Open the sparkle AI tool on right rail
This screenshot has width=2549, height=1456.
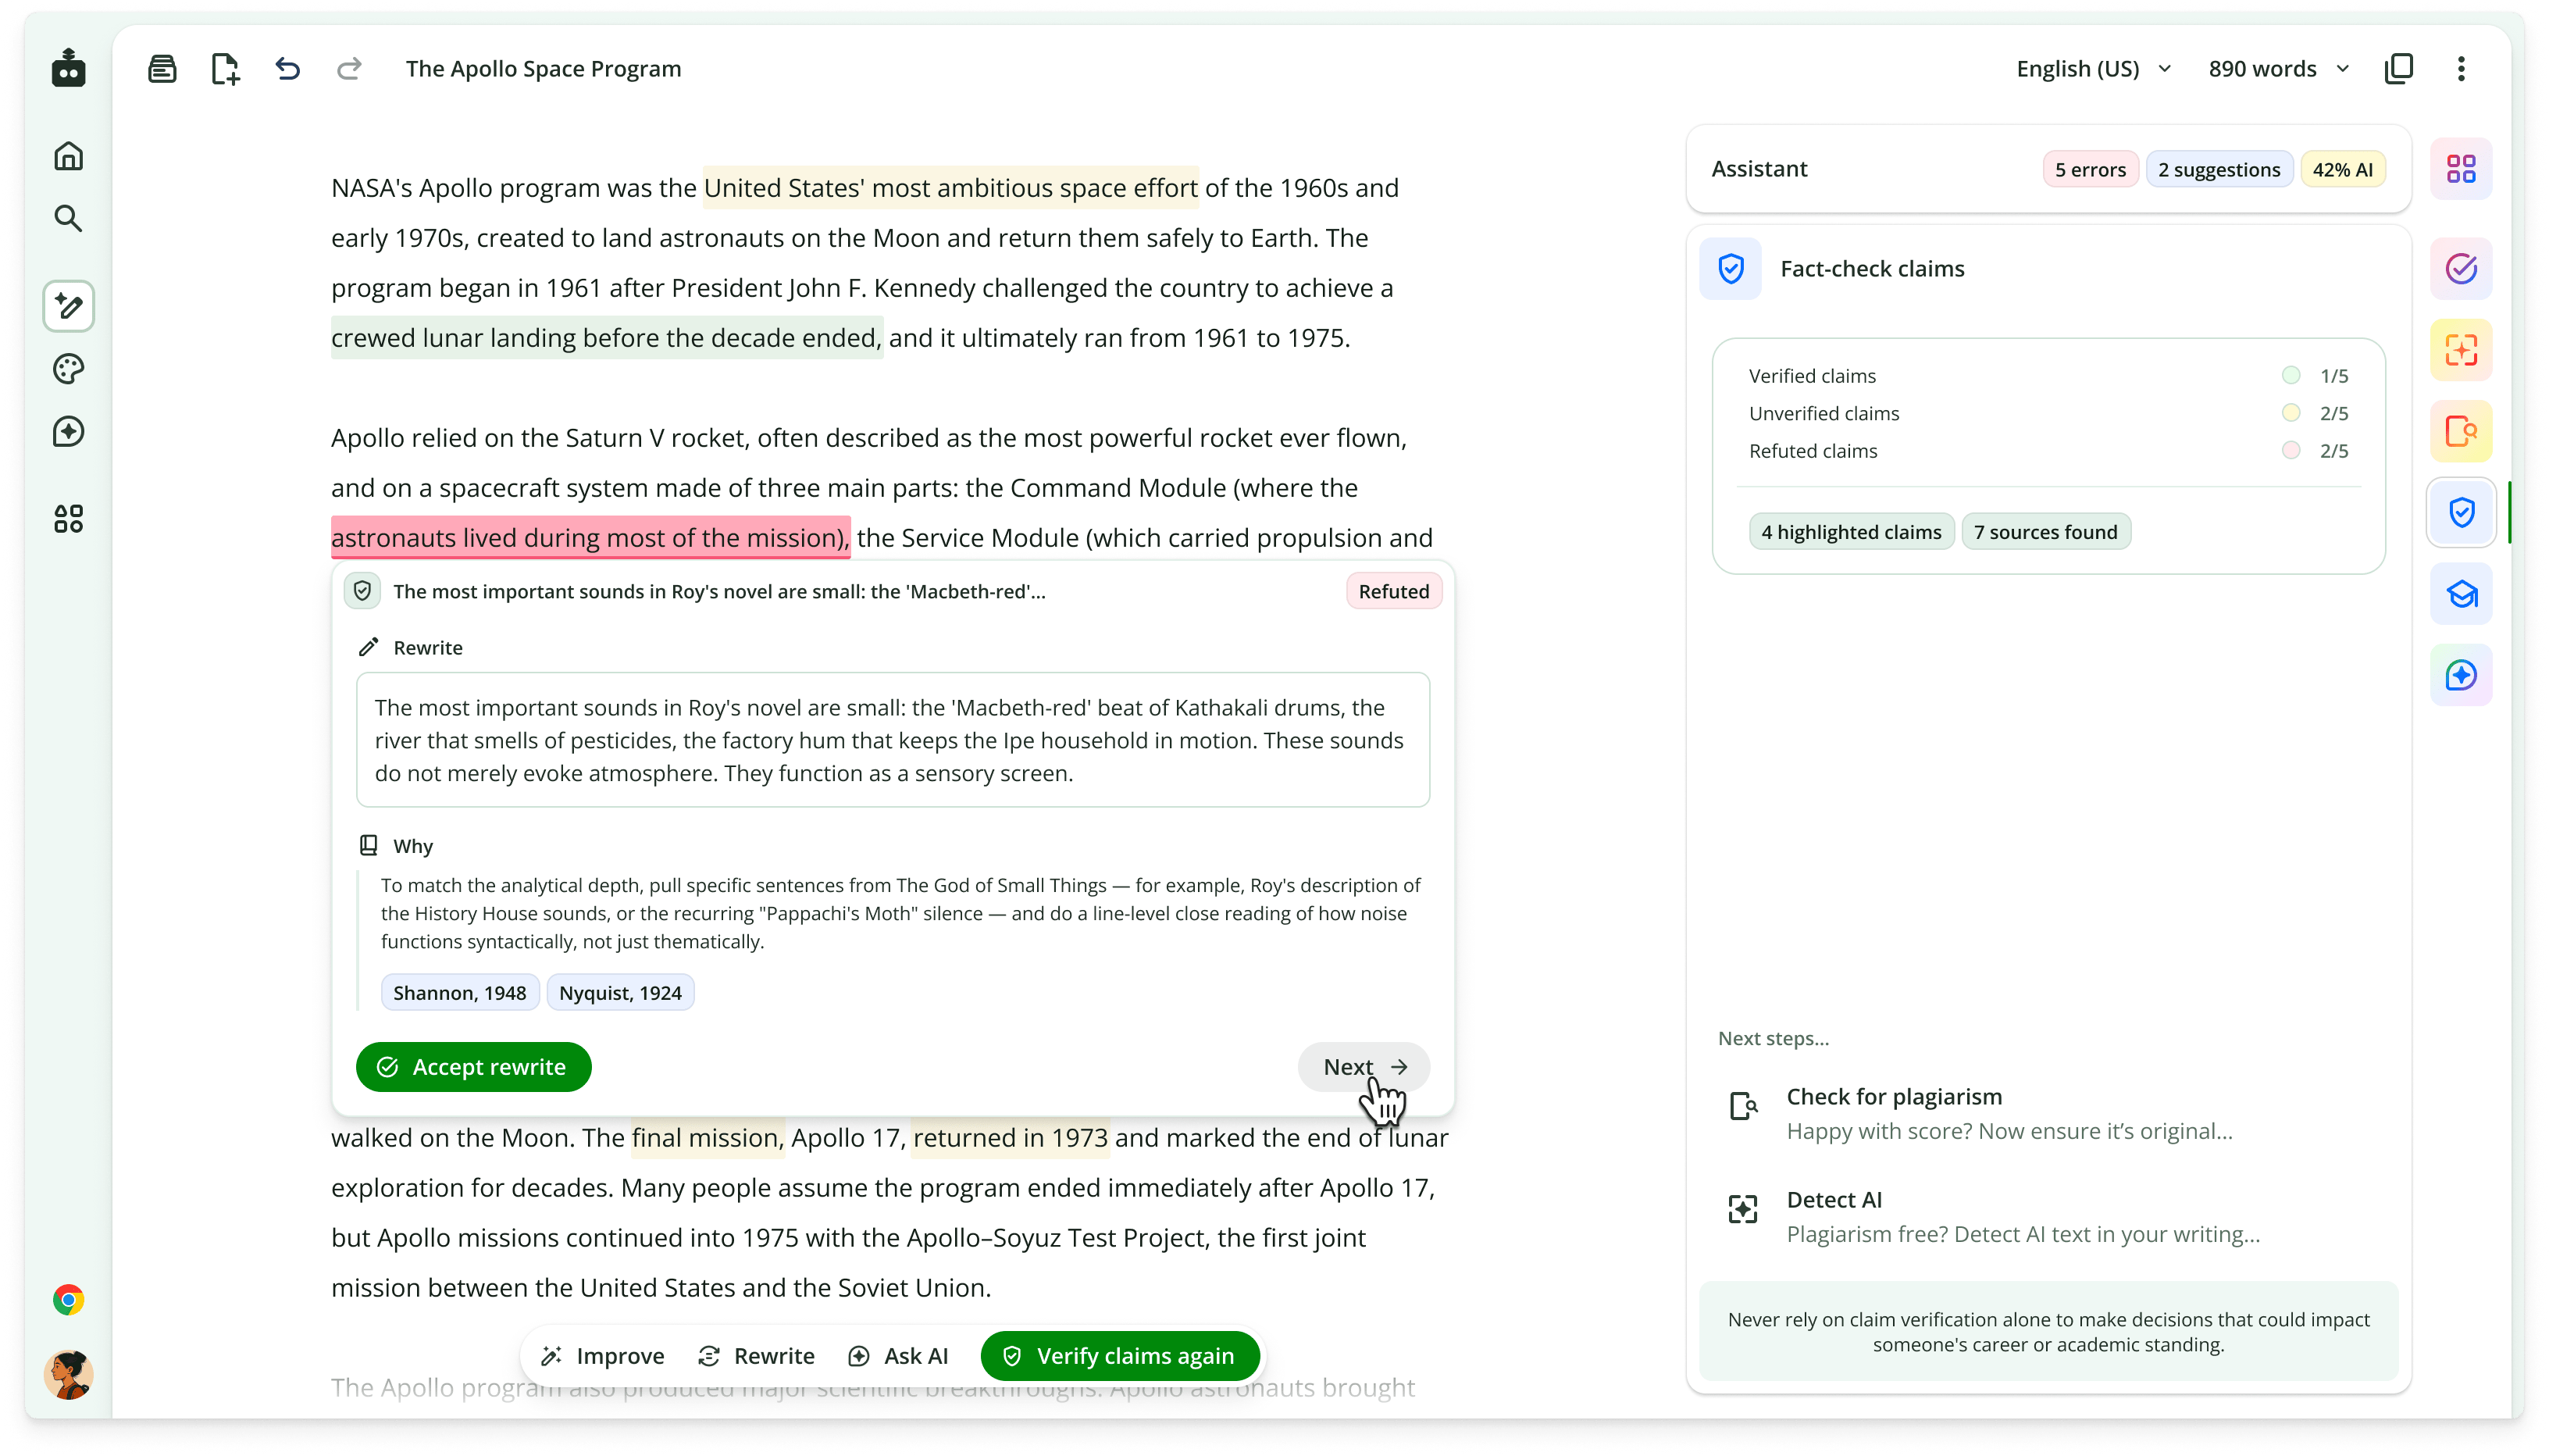click(x=2461, y=676)
